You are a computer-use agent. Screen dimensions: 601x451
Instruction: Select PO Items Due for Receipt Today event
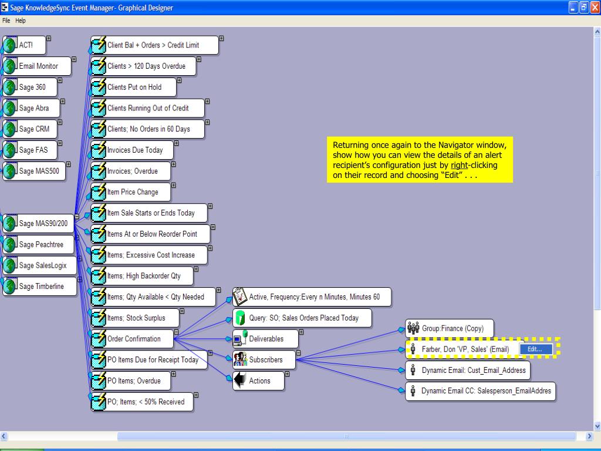tap(149, 360)
